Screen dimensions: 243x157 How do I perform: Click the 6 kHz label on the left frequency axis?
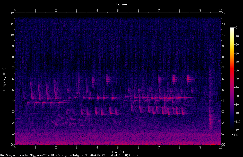pos(13,79)
